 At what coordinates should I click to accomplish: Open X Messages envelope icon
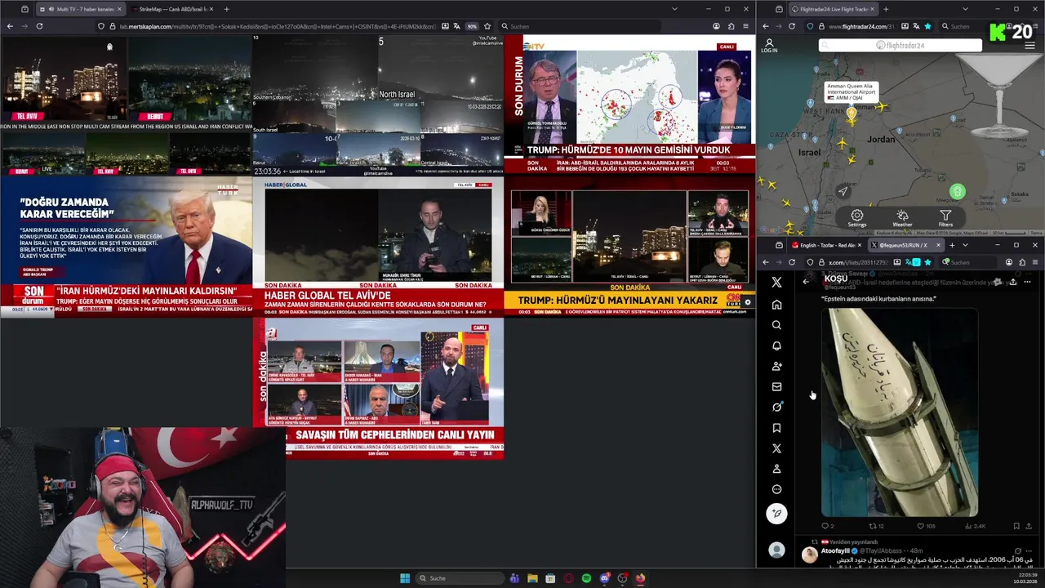(x=776, y=387)
